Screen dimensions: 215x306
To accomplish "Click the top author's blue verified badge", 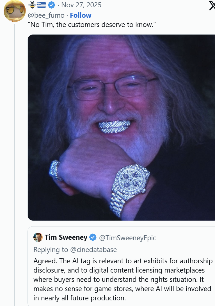I will point(51,5).
